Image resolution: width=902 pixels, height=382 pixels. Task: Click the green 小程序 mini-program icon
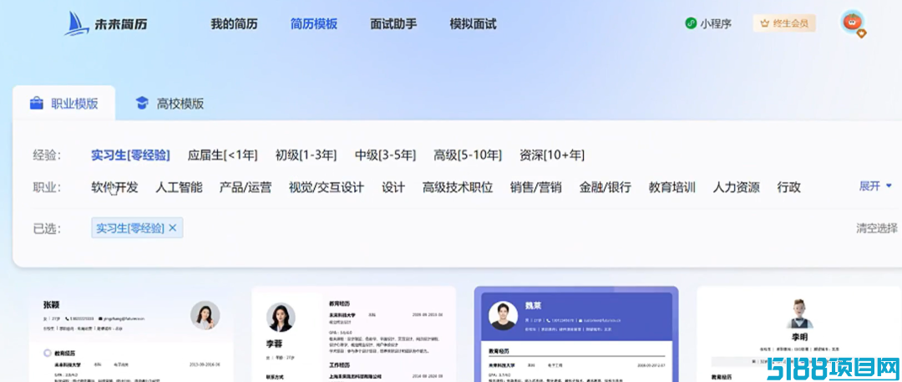(691, 23)
